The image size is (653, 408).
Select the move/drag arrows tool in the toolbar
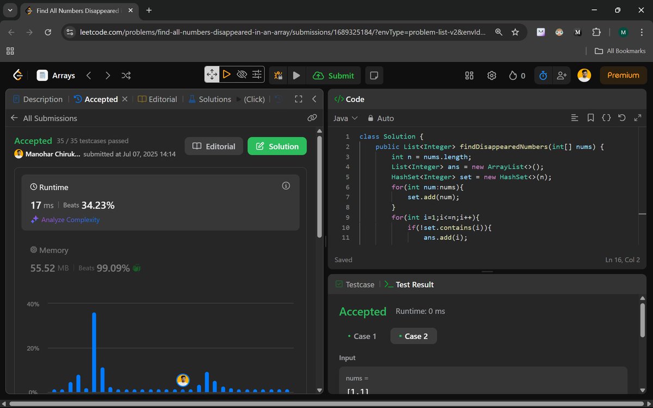[x=212, y=75]
